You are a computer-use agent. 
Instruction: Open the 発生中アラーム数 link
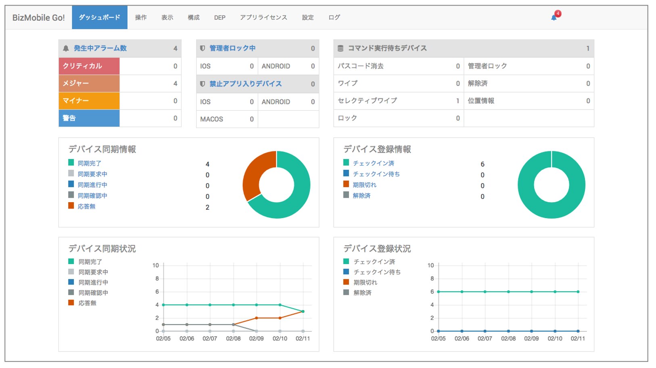100,48
